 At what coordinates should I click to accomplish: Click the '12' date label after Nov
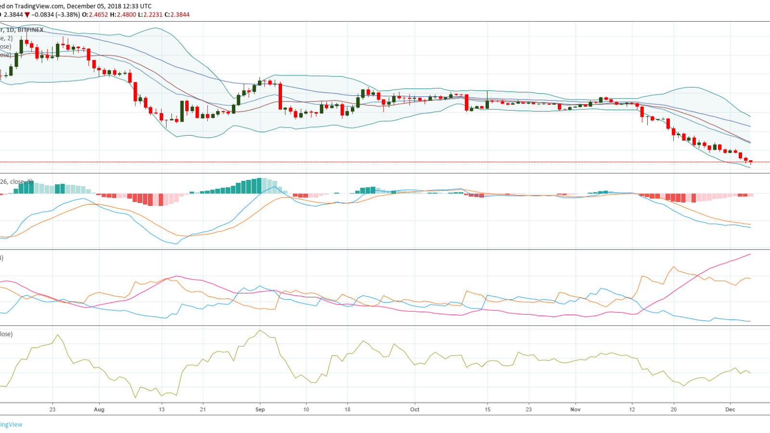[x=632, y=410]
